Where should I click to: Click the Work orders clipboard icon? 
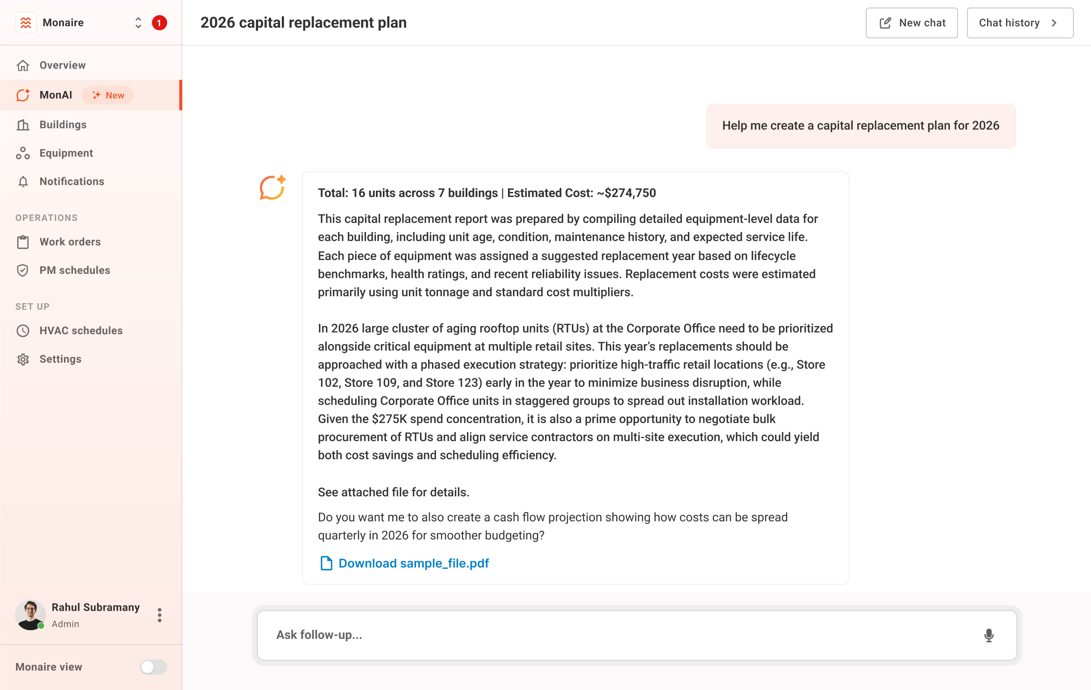23,242
